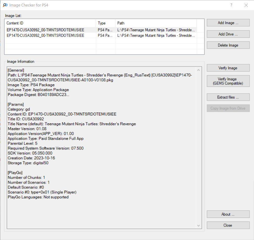Click the Image Checker magnifier app icon
This screenshot has height=240, width=254.
tap(5, 5)
